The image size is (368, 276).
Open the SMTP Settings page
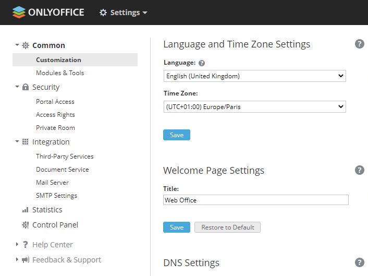click(56, 196)
